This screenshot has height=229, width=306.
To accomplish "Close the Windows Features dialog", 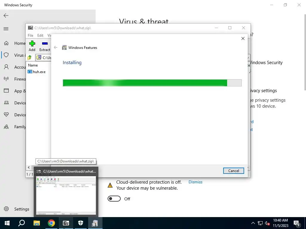I will point(243,38).
